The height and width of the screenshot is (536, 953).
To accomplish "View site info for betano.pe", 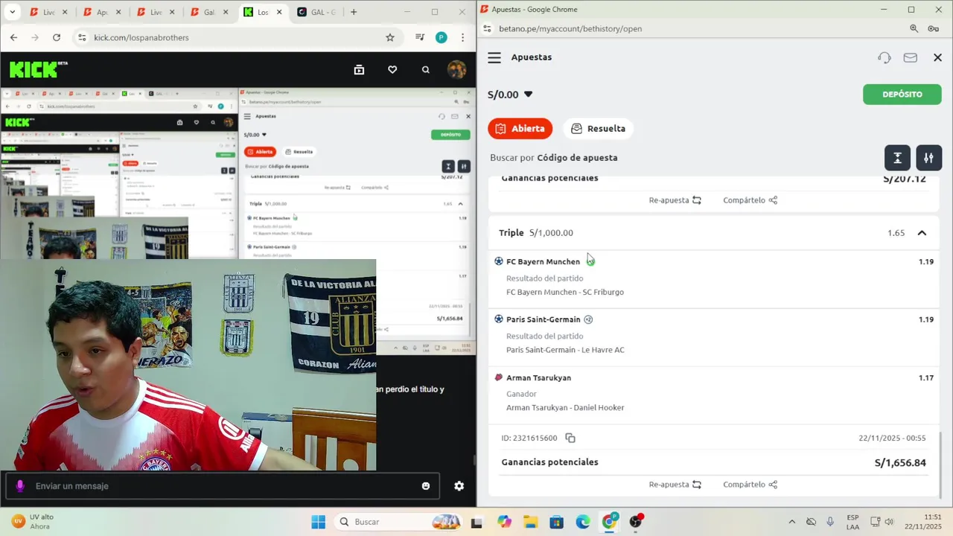I will tap(487, 28).
